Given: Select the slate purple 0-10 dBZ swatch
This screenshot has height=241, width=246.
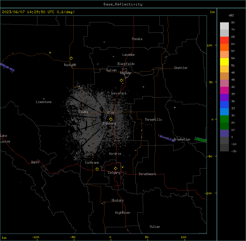Looking at the screenshot, I should [x=224, y=133].
